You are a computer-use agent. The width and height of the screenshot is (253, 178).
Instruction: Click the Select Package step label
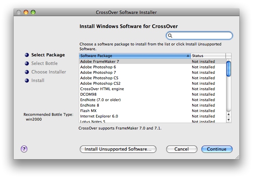coord(48,55)
